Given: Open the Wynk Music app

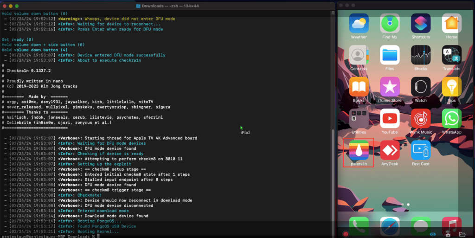Looking at the screenshot, I should [x=420, y=119].
